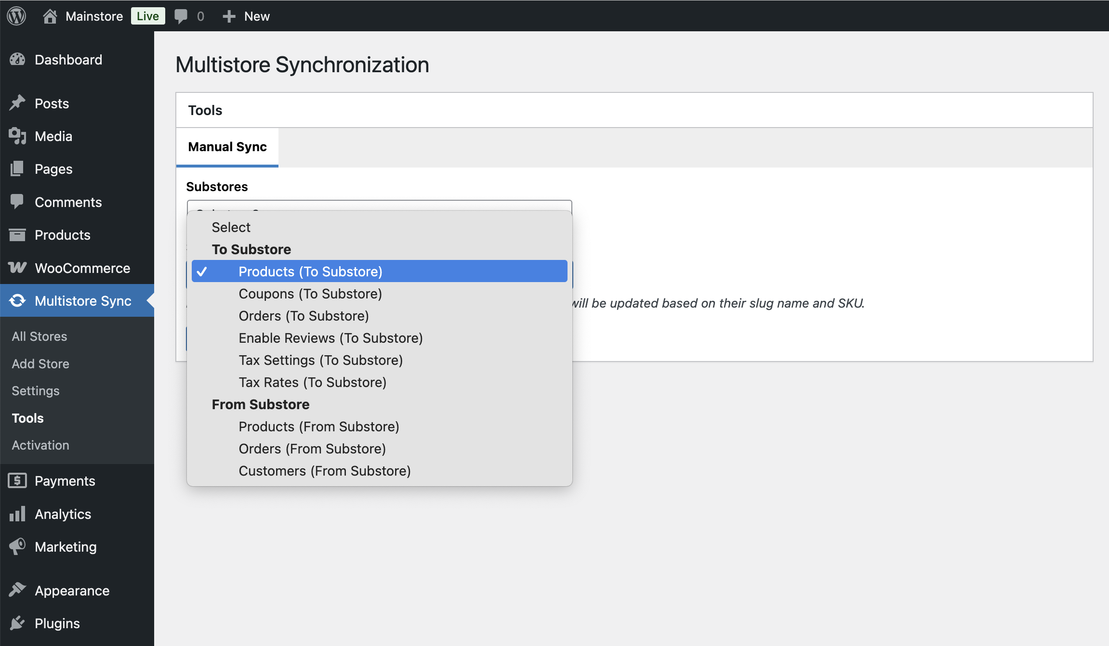Open the comments bubble icon in admin bar
Image resolution: width=1109 pixels, height=646 pixels.
[181, 16]
